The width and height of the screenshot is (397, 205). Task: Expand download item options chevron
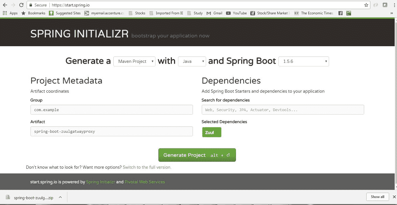coord(60,197)
